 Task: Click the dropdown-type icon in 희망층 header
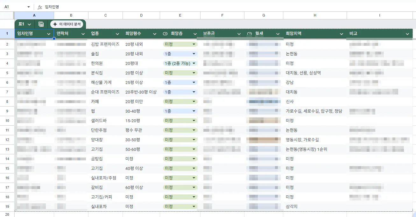coord(165,34)
